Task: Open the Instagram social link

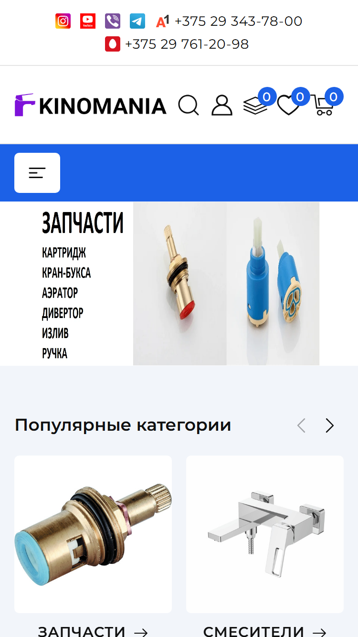Action: click(63, 21)
